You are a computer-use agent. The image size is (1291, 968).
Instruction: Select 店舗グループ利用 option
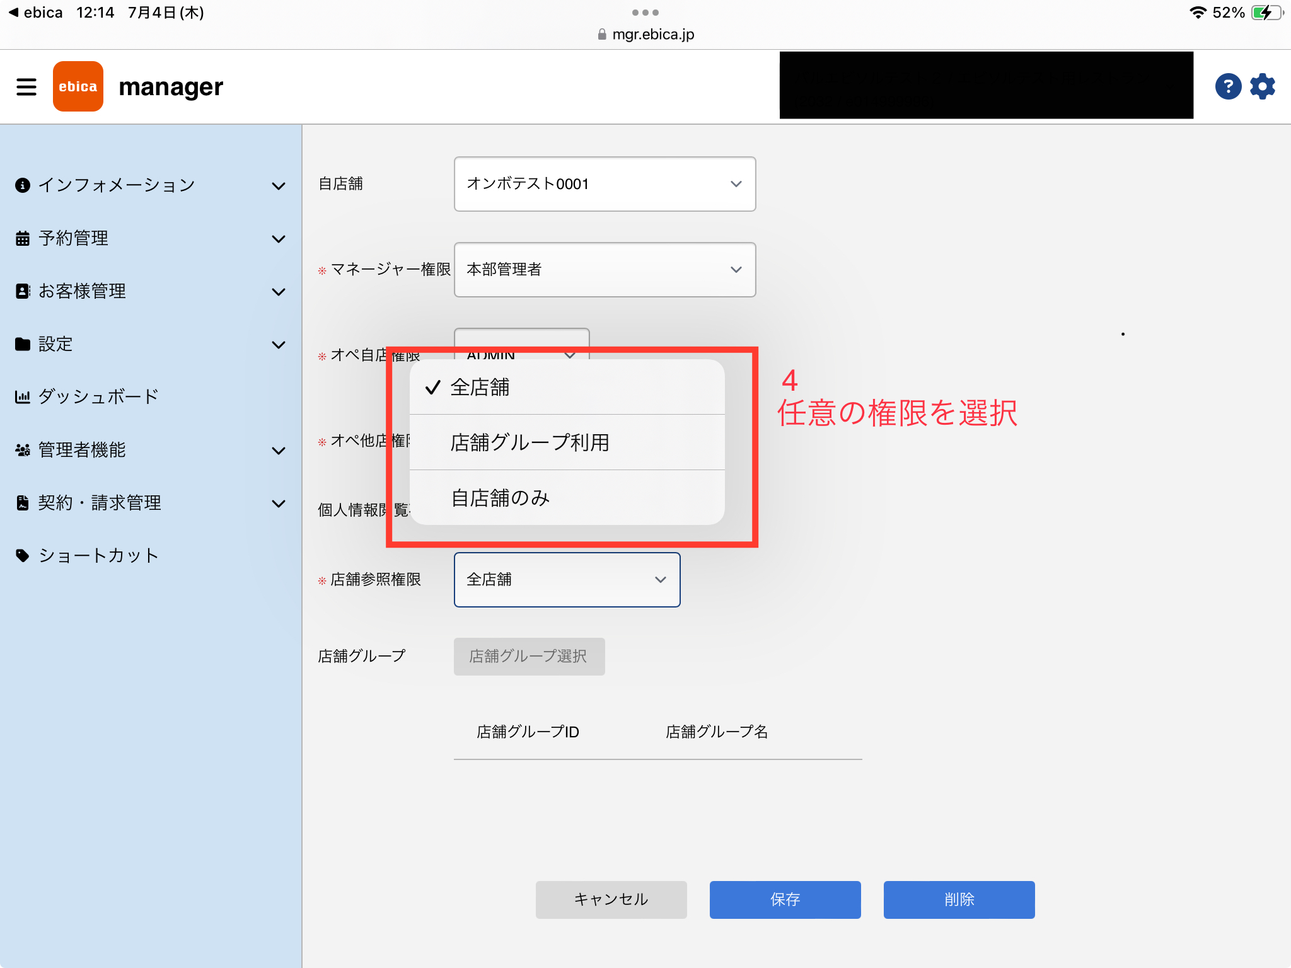(x=567, y=442)
